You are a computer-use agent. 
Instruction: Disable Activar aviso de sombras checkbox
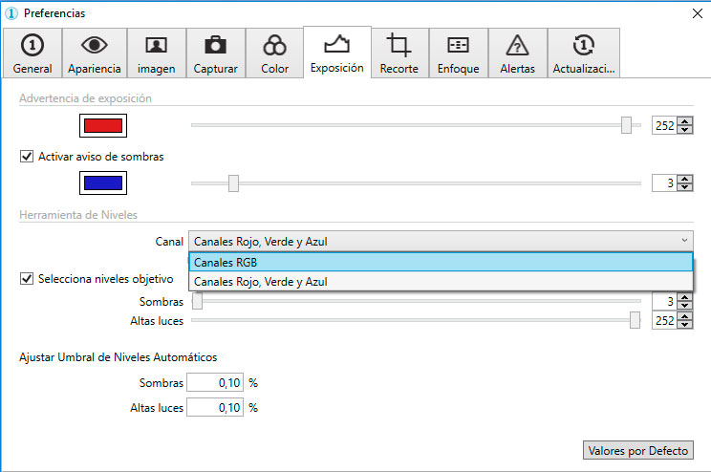point(27,156)
